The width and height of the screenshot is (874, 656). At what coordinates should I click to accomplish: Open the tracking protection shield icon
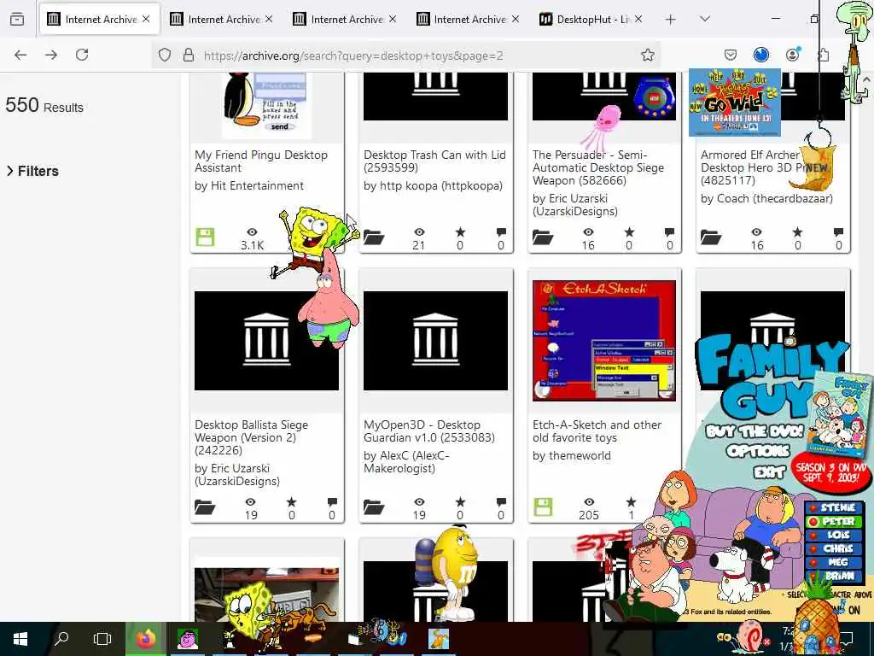[x=165, y=55]
